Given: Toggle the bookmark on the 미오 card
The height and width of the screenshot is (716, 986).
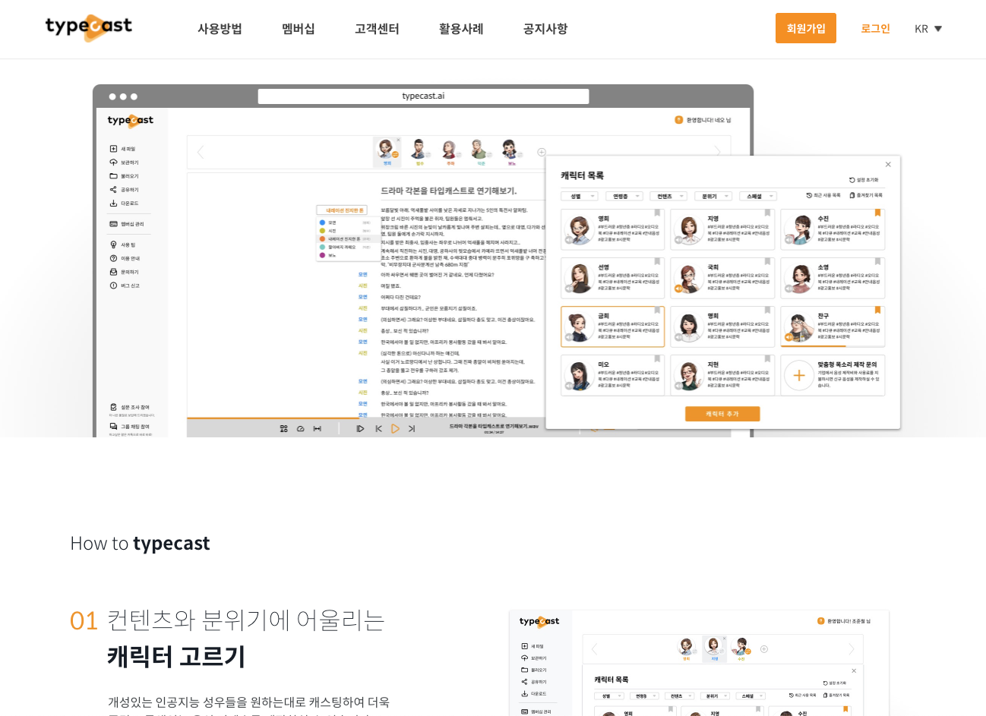Looking at the screenshot, I should (x=658, y=359).
